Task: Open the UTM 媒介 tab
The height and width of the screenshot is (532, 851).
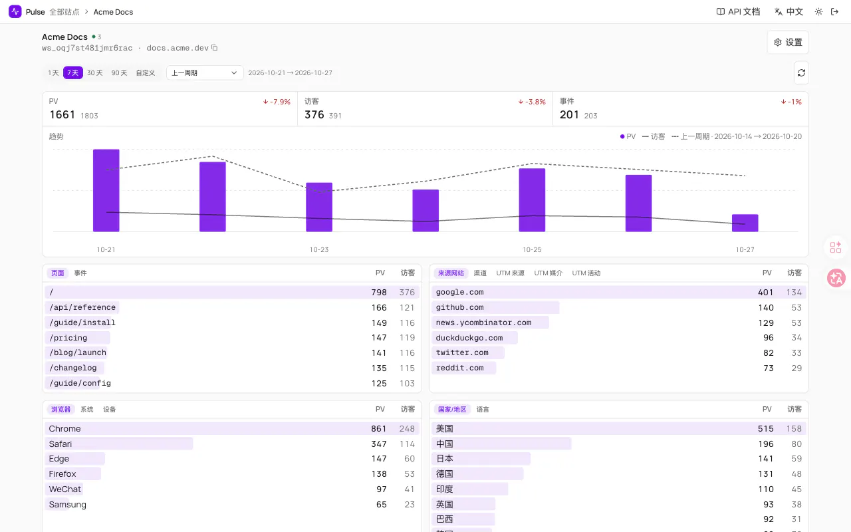Action: pyautogui.click(x=548, y=273)
